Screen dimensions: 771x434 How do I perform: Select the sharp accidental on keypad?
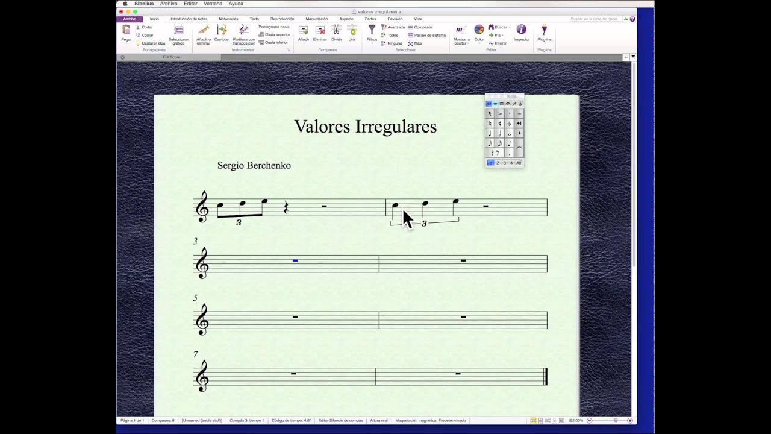pos(499,123)
